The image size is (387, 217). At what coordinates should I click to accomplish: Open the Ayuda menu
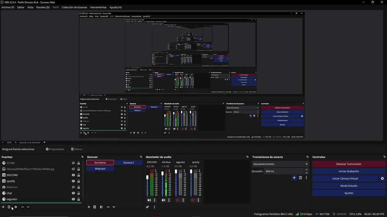(x=115, y=7)
